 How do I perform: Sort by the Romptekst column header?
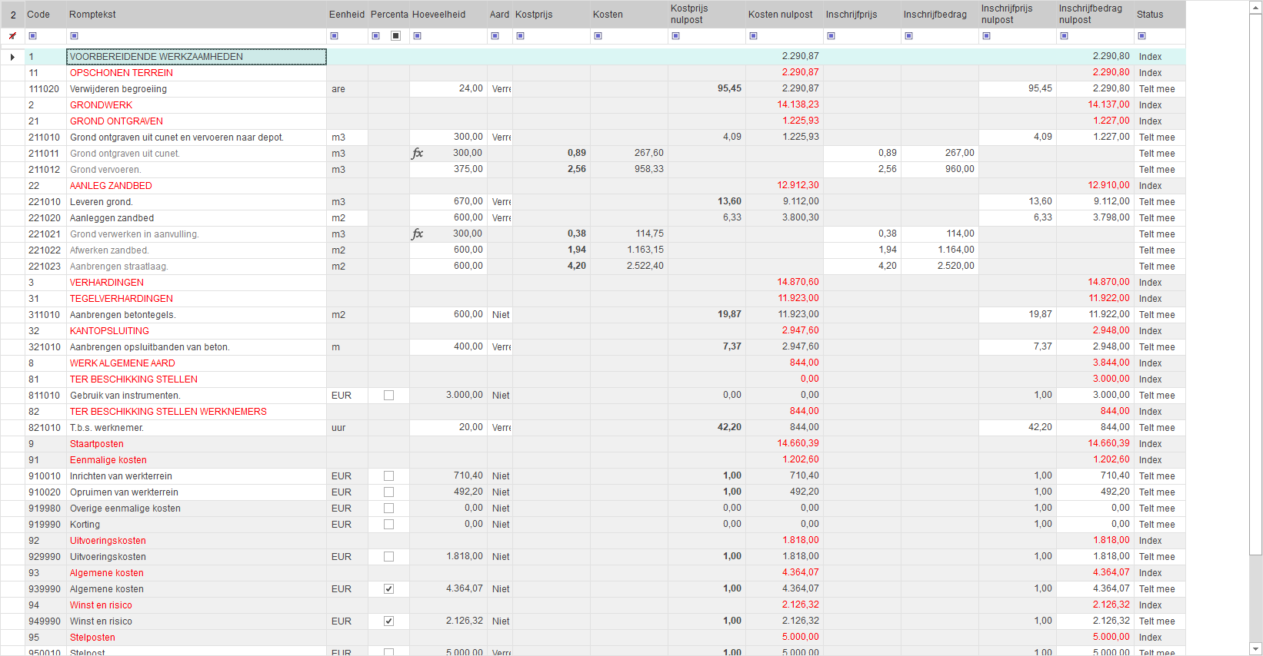[196, 15]
